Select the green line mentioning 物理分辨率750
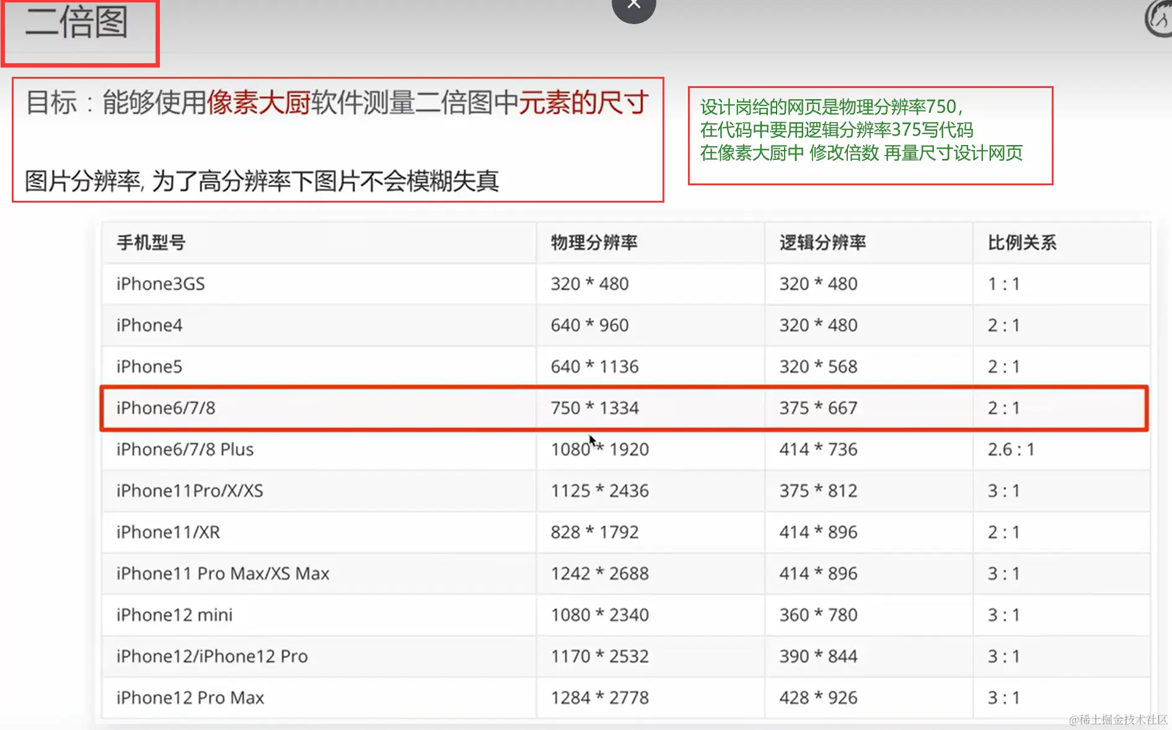Screen dimensions: 1172x730 tap(832, 107)
